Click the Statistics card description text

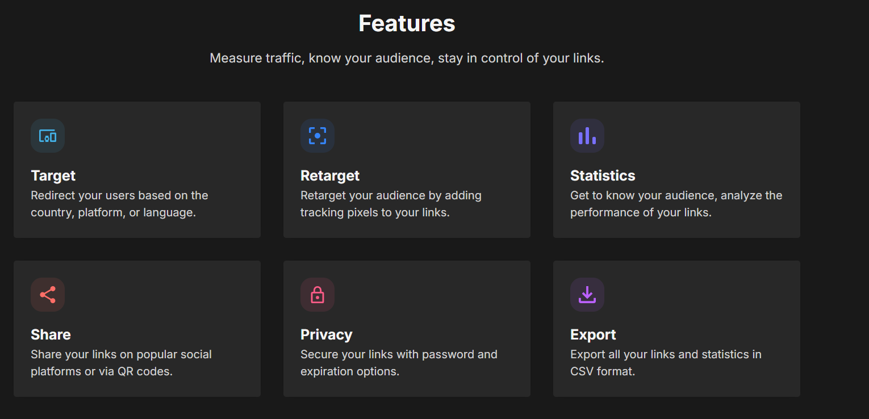pos(676,204)
